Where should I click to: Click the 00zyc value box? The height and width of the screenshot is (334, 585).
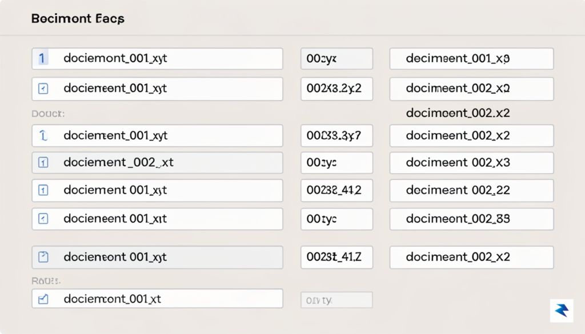(336, 163)
